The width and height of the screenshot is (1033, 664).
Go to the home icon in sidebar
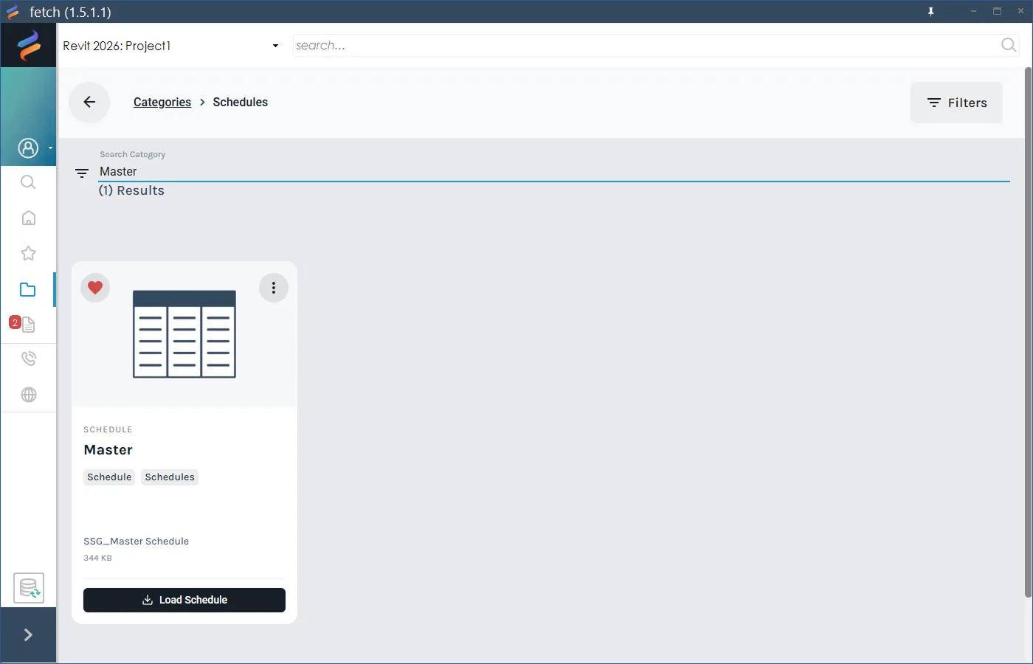[28, 218]
